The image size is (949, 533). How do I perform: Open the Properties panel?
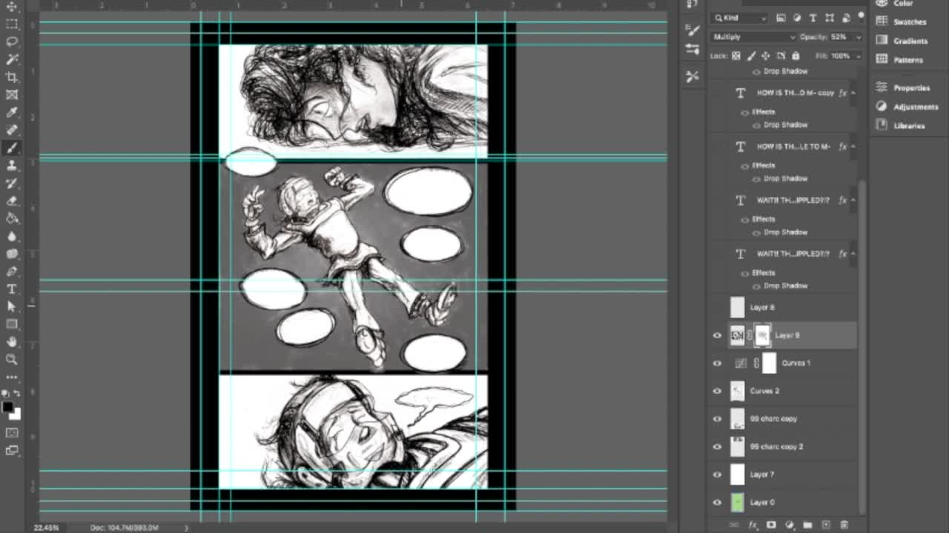[x=903, y=88]
